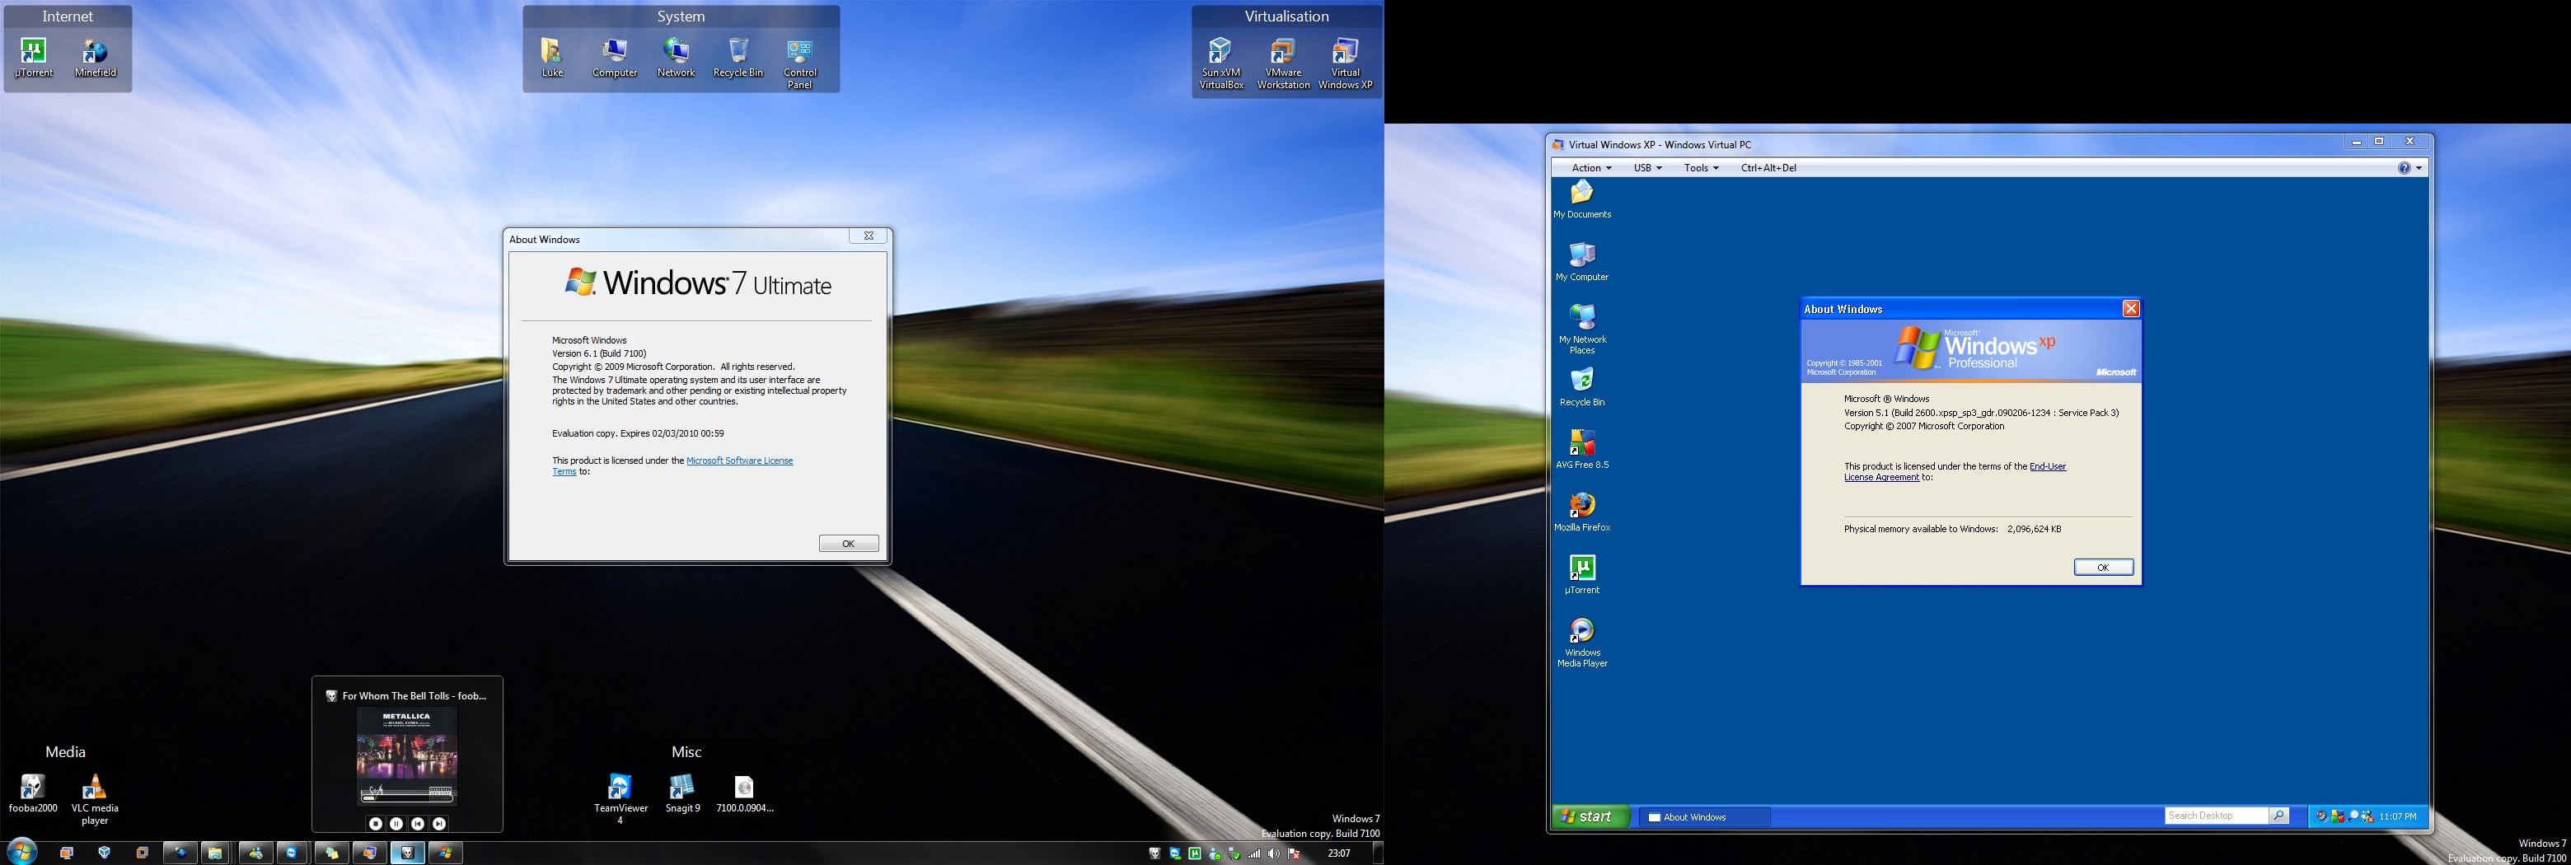Image resolution: width=2571 pixels, height=865 pixels.
Task: Open the Sun xVM VirtualBox desktop shortcut
Action: click(x=1220, y=52)
